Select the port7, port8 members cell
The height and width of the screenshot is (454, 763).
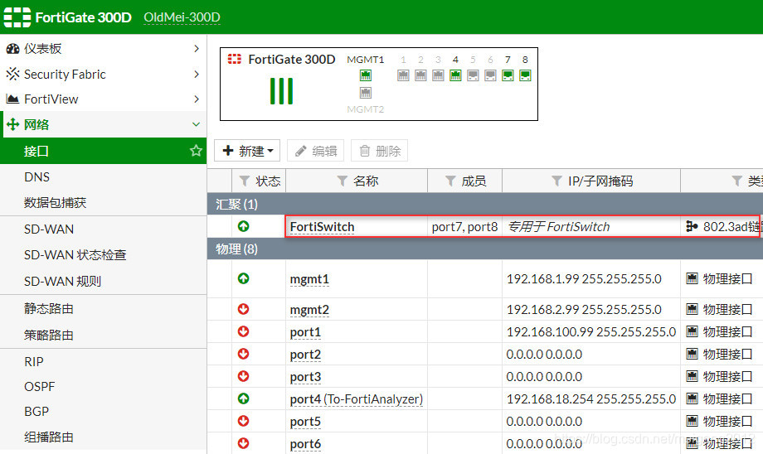464,227
